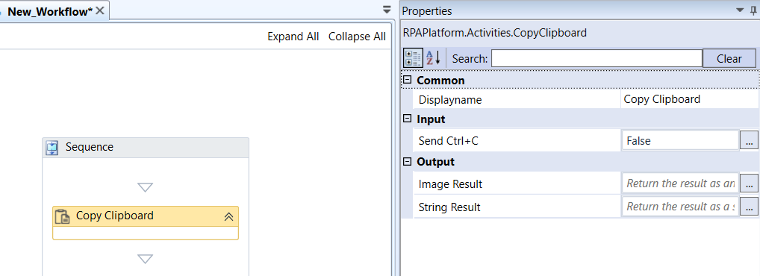Collapse the Output property section
760x276 pixels.
coord(408,161)
